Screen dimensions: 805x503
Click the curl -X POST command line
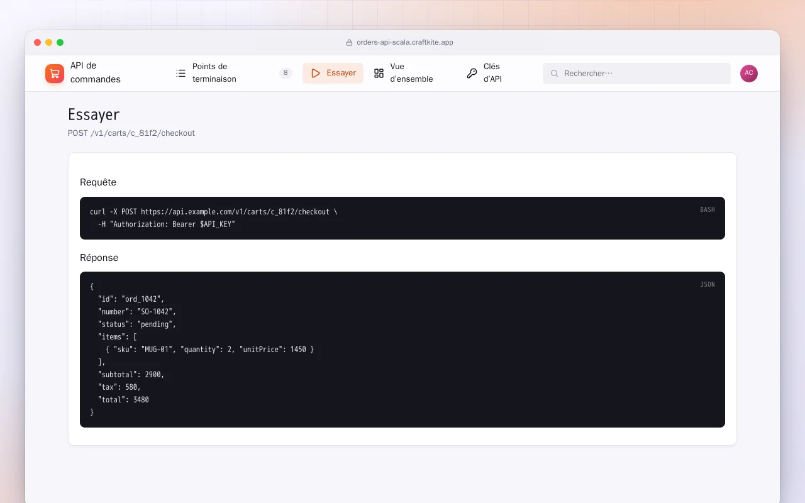coord(214,212)
